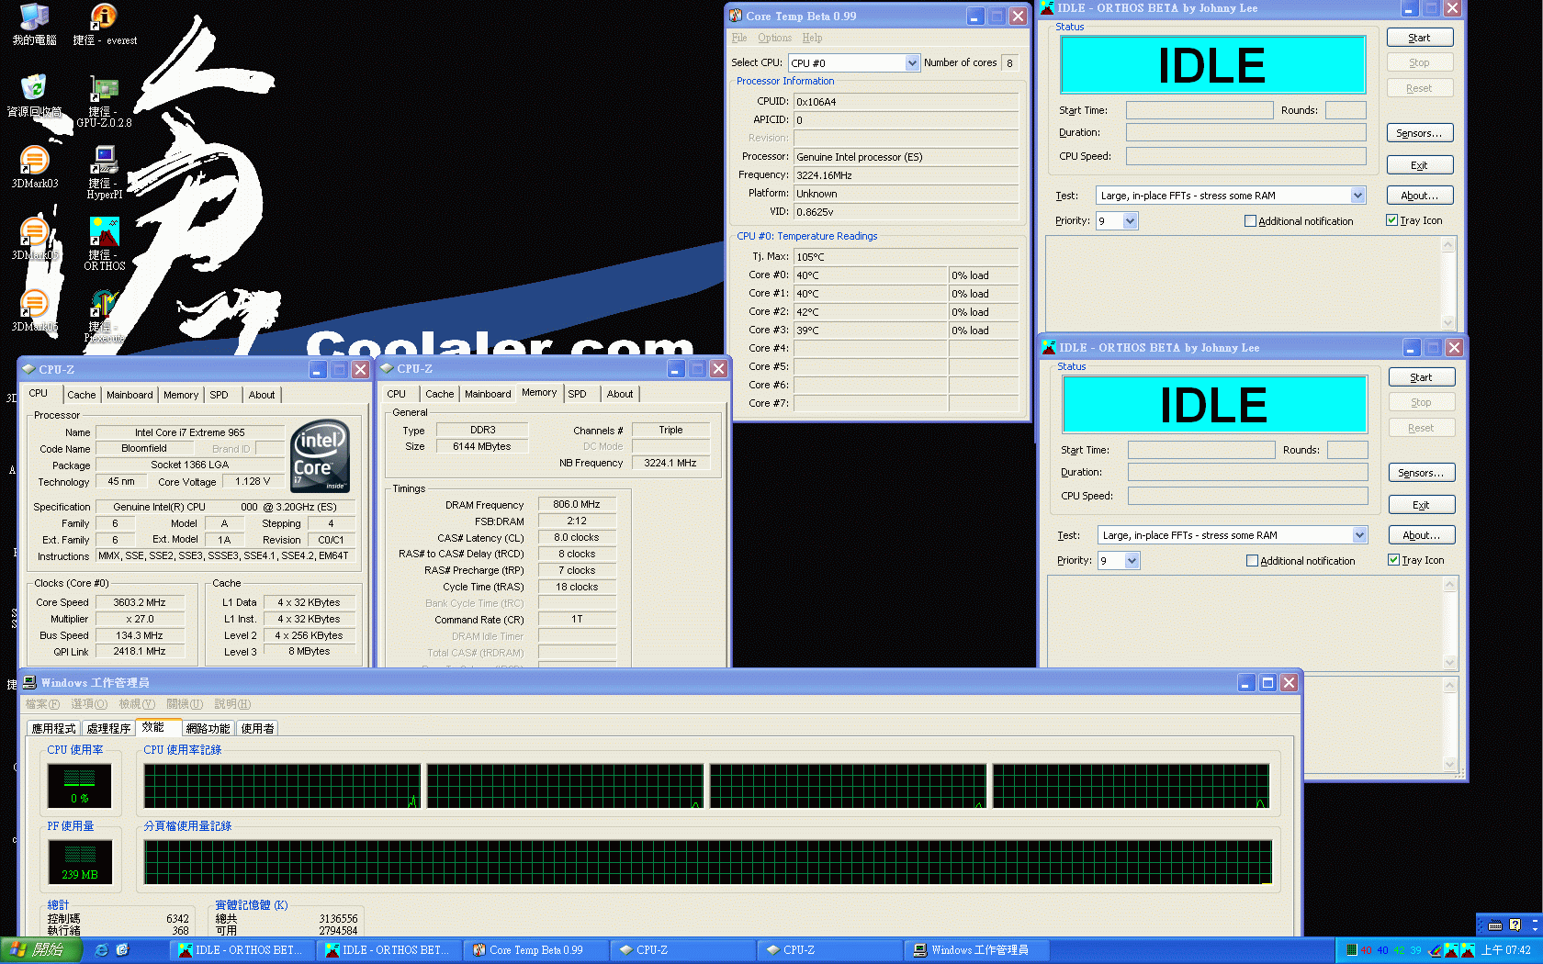Image resolution: width=1543 pixels, height=964 pixels.
Task: Click About in upper ORTHOS
Action: coord(1419,196)
